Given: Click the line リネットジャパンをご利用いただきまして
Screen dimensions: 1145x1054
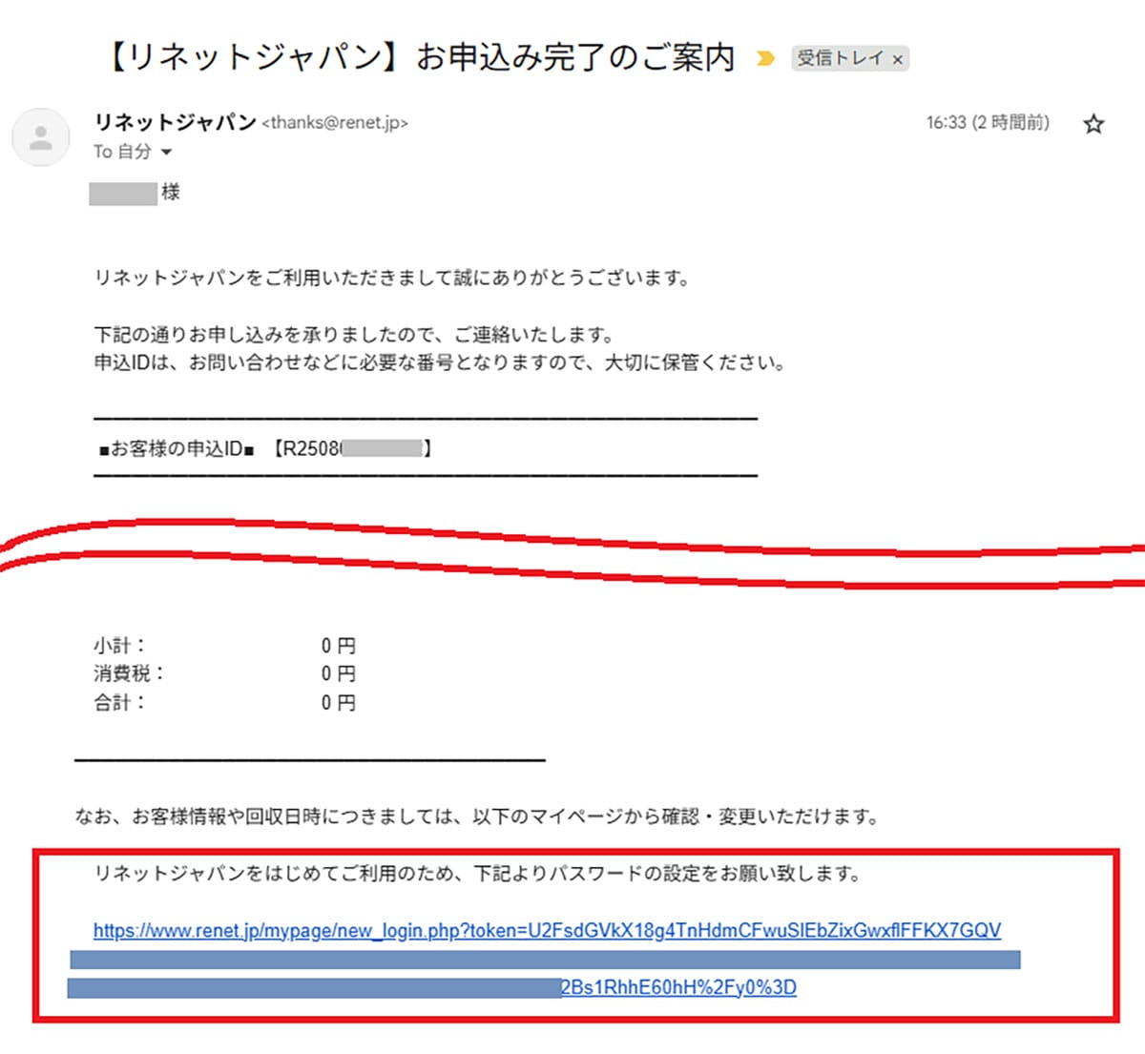Looking at the screenshot, I should click(x=391, y=279).
